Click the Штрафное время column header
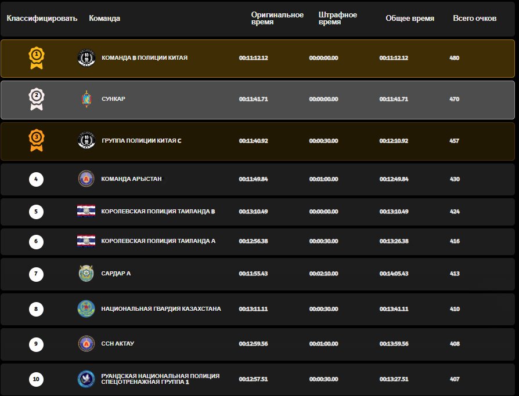Image resolution: width=519 pixels, height=396 pixels. (x=337, y=19)
